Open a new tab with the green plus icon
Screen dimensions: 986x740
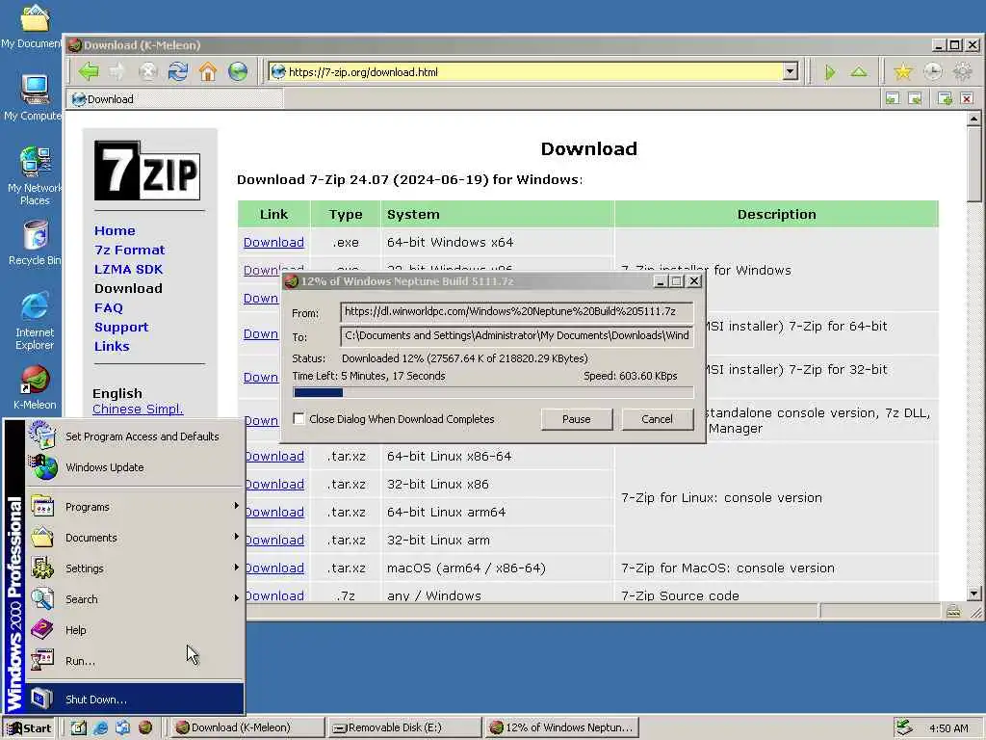pos(945,99)
